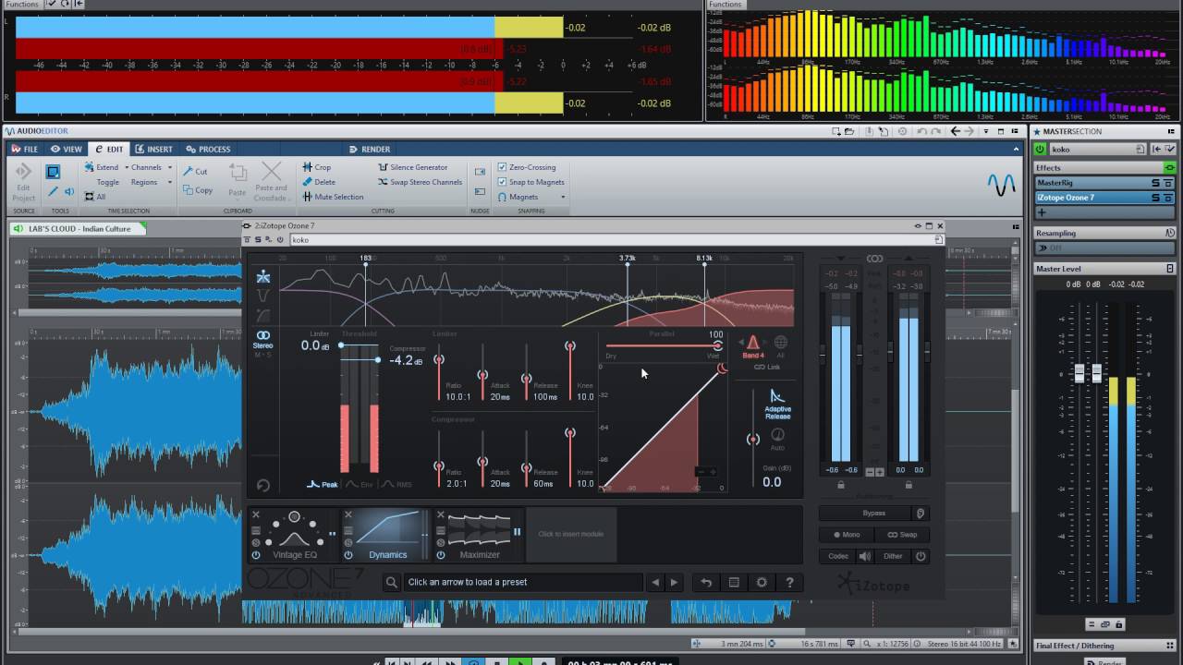1183x665 pixels.
Task: Toggle Dynamics module power
Action: (348, 555)
